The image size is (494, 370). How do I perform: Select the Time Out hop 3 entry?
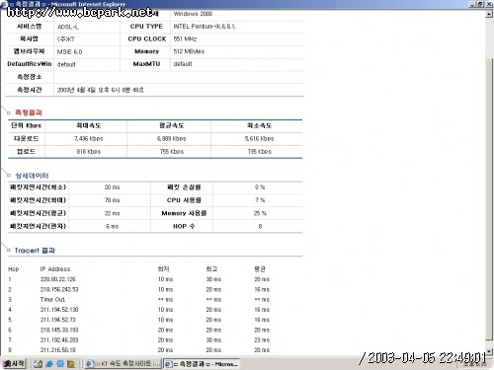52,300
